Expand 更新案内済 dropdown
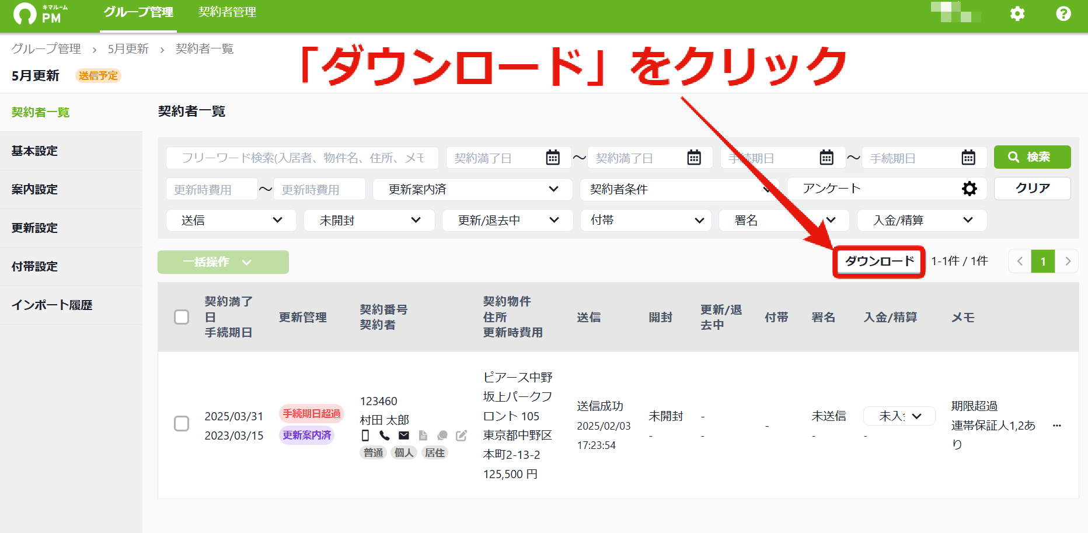The image size is (1088, 533). (x=473, y=189)
